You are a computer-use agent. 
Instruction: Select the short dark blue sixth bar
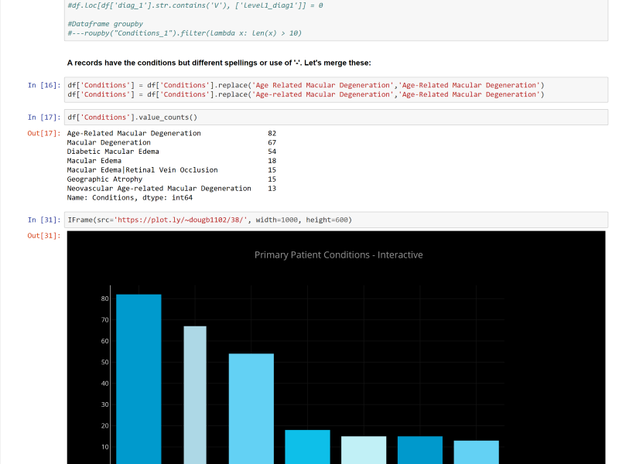(x=420, y=449)
